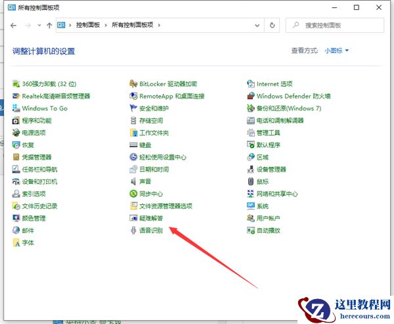Maximize the control panel window
This screenshot has width=394, height=324.
tap(357, 7)
